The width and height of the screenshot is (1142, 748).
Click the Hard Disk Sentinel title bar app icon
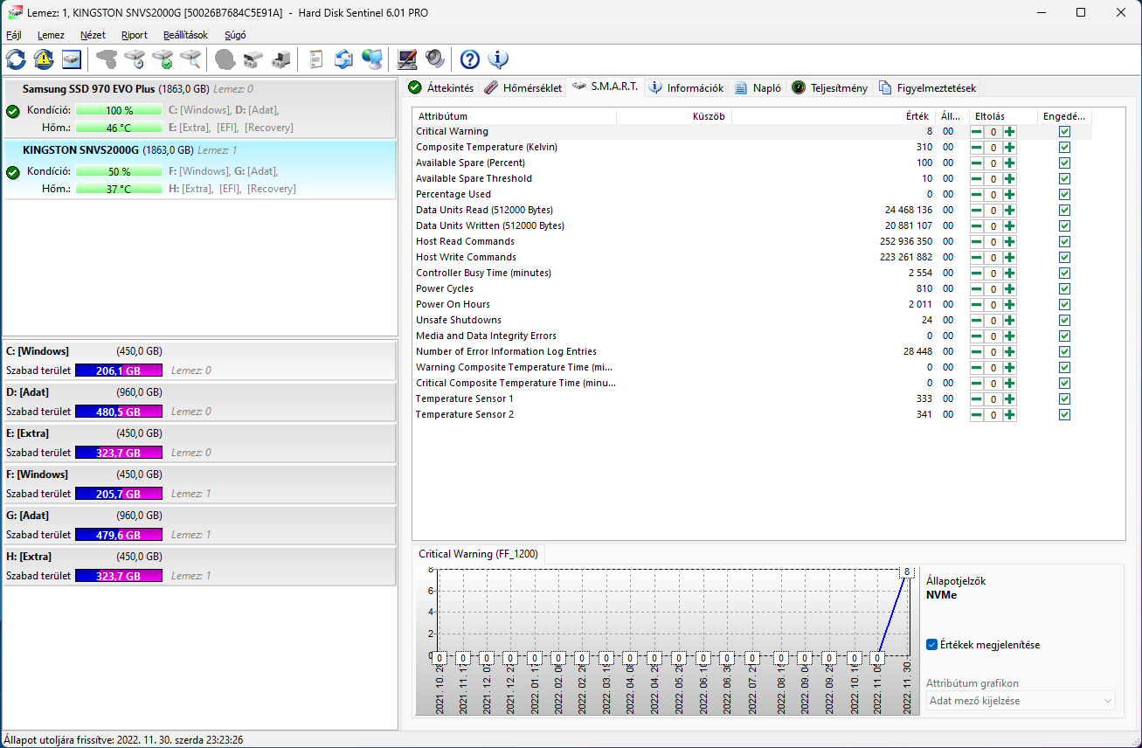click(x=15, y=12)
